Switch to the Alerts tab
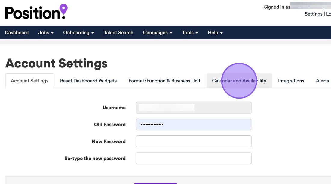 pyautogui.click(x=322, y=81)
